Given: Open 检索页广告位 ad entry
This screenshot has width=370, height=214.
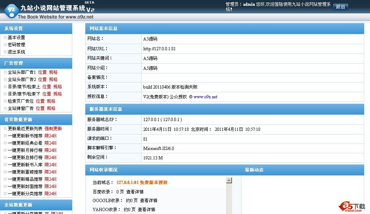Looking at the screenshot, I should click(21, 101).
